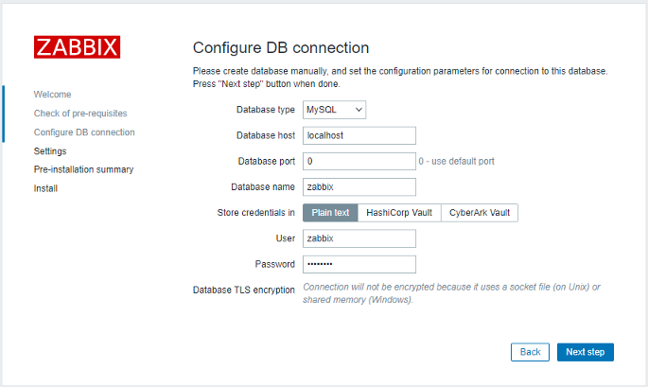Select CyberArk Vault credential storage
Screen dimensions: 648x387
point(480,213)
